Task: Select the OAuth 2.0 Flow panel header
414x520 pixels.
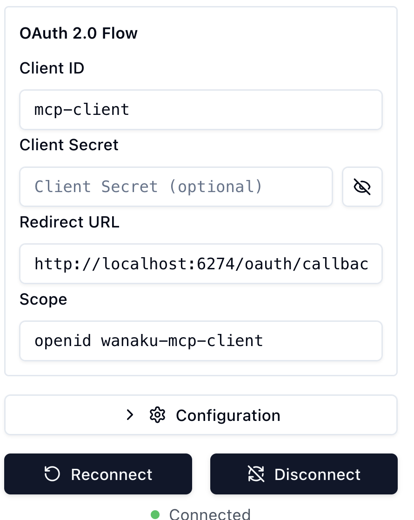Action: [78, 33]
